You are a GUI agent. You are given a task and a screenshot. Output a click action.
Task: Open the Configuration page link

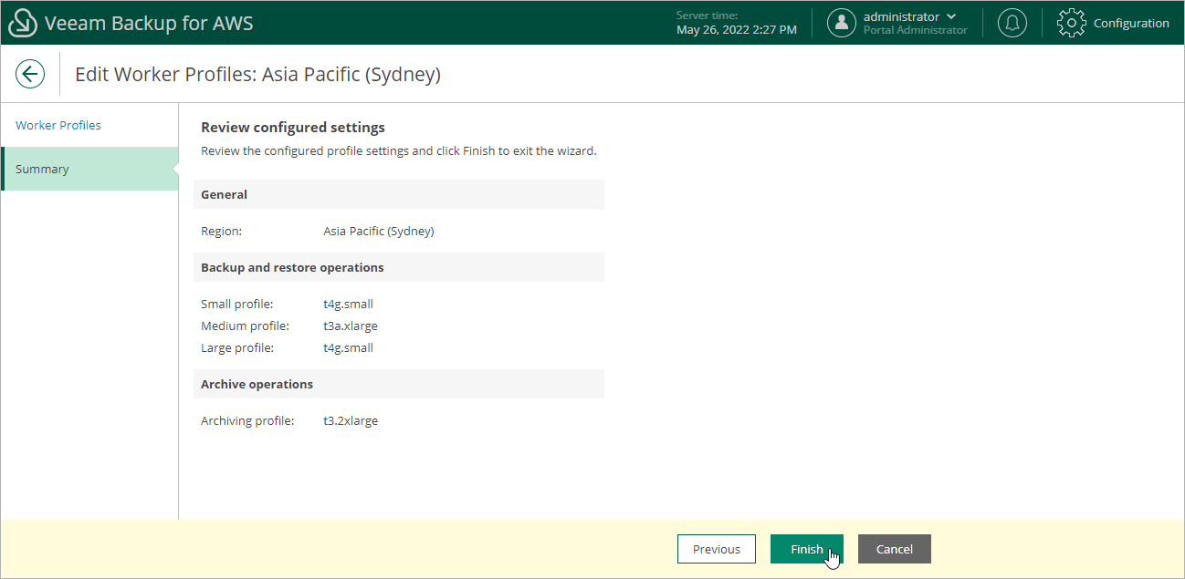(1131, 23)
